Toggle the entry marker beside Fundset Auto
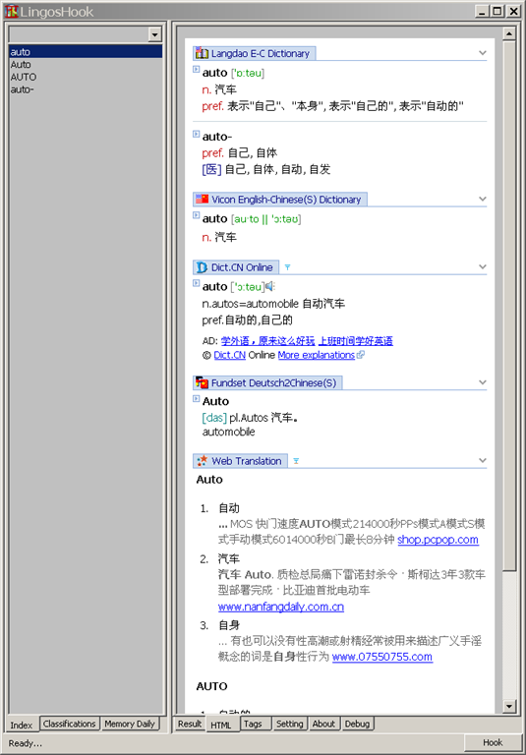This screenshot has height=755, width=526. (x=196, y=398)
